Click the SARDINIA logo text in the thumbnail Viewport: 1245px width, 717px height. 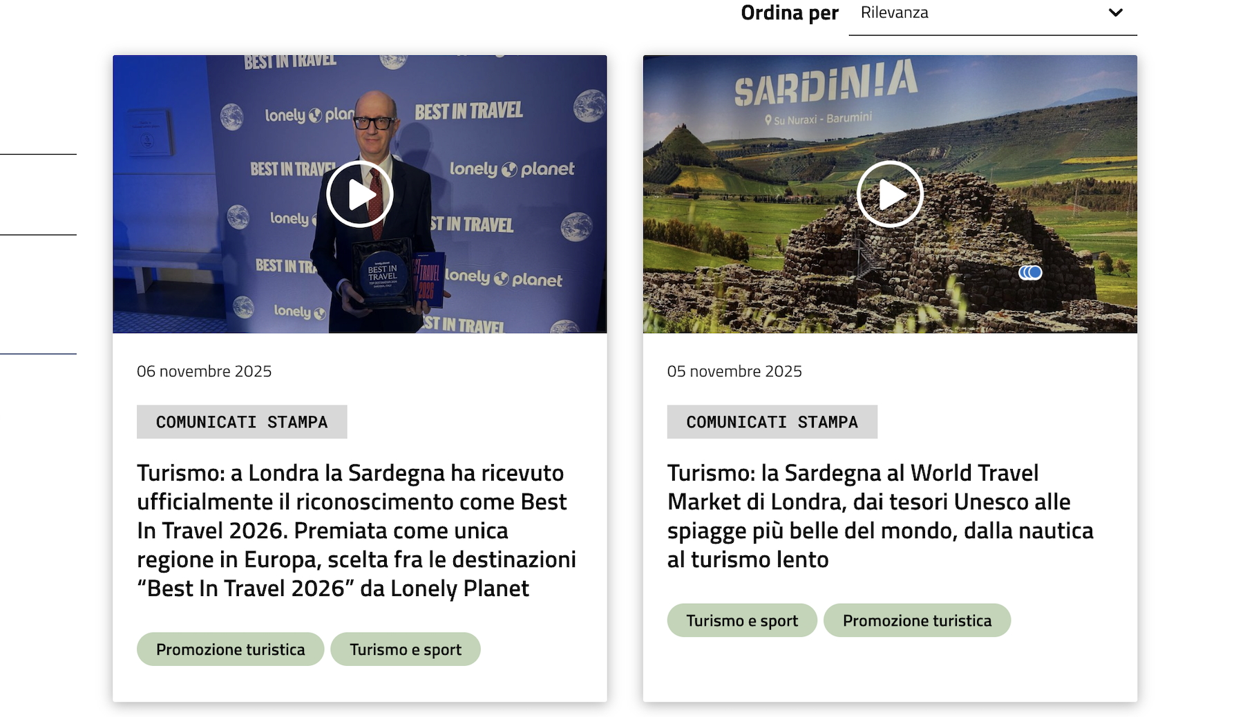[825, 84]
